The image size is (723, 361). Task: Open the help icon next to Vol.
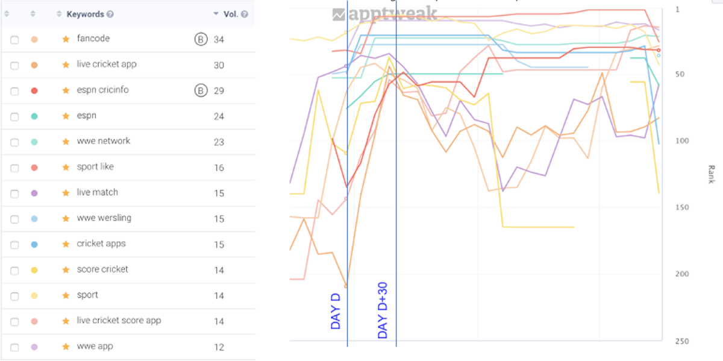244,14
